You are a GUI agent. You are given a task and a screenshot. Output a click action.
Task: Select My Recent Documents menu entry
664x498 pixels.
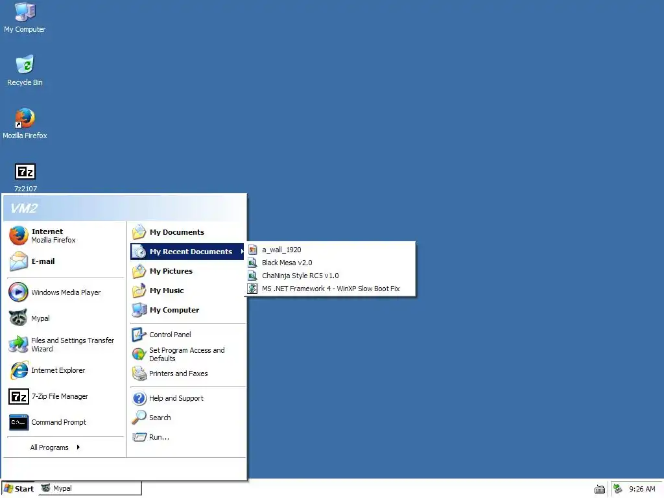point(187,252)
